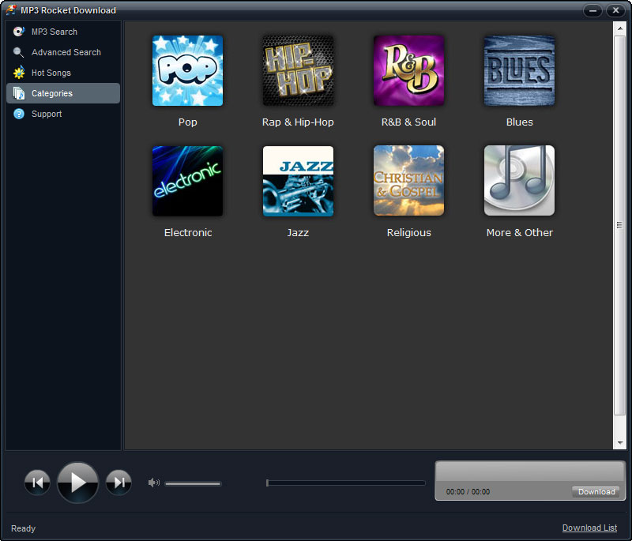
Task: Click the Religious label text
Action: [x=408, y=232]
